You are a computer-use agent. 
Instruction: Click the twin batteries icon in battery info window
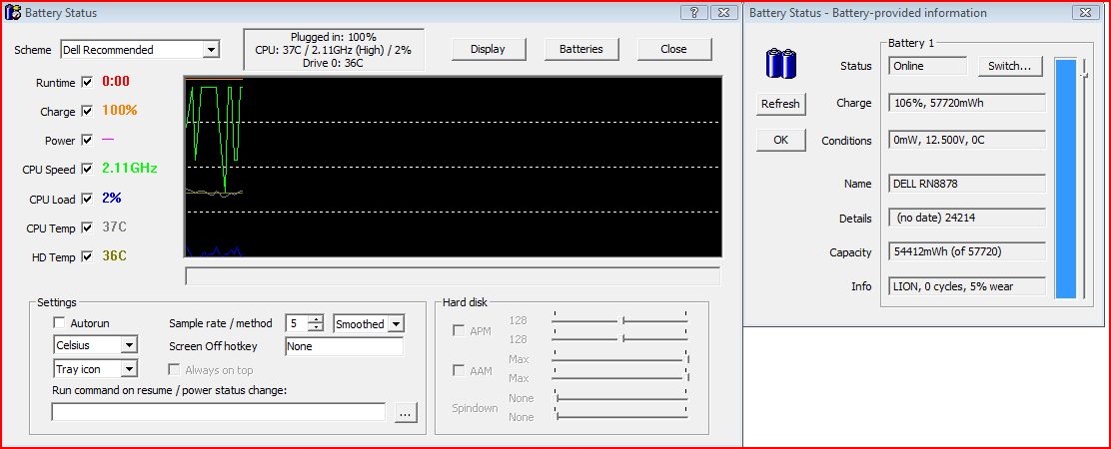(x=781, y=63)
